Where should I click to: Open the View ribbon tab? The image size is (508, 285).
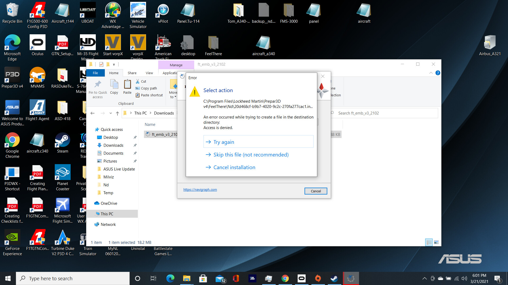149,73
